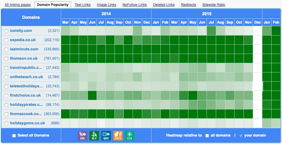The width and height of the screenshot is (282, 144).
Task: Tick the expedia.co.uk checkbox
Action: (x=6, y=40)
